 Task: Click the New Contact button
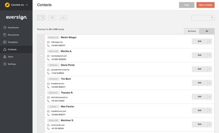(205, 5)
